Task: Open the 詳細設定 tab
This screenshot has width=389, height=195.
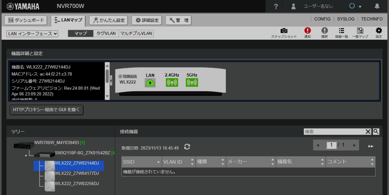Action: coord(147,20)
